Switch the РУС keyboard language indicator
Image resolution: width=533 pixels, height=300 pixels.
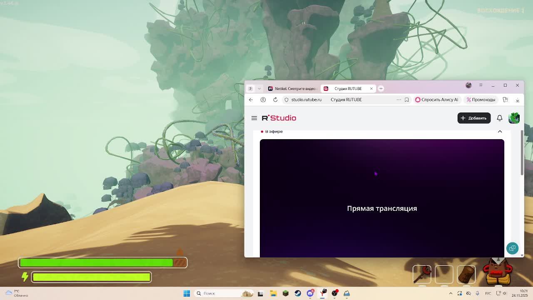(x=488, y=293)
